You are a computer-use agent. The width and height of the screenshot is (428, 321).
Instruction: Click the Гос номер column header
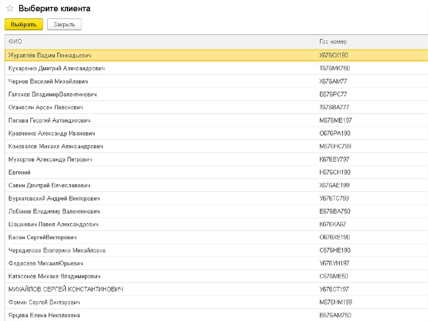pos(333,42)
